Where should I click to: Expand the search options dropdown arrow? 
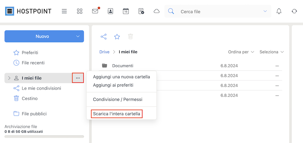(265, 11)
